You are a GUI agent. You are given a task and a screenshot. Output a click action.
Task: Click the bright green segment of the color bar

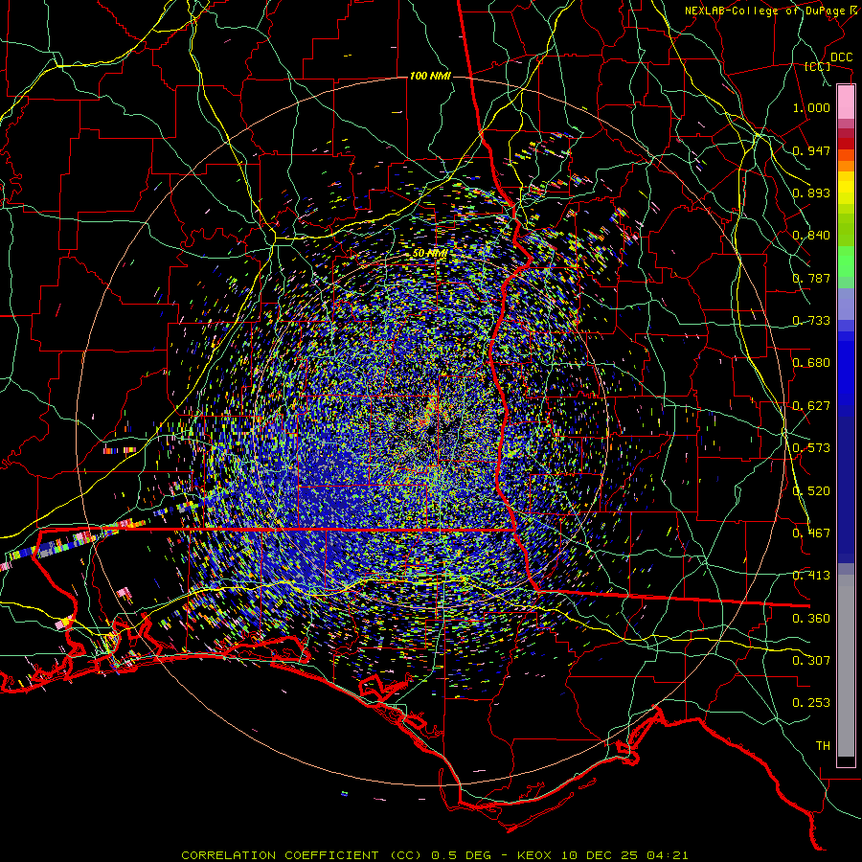[x=846, y=261]
